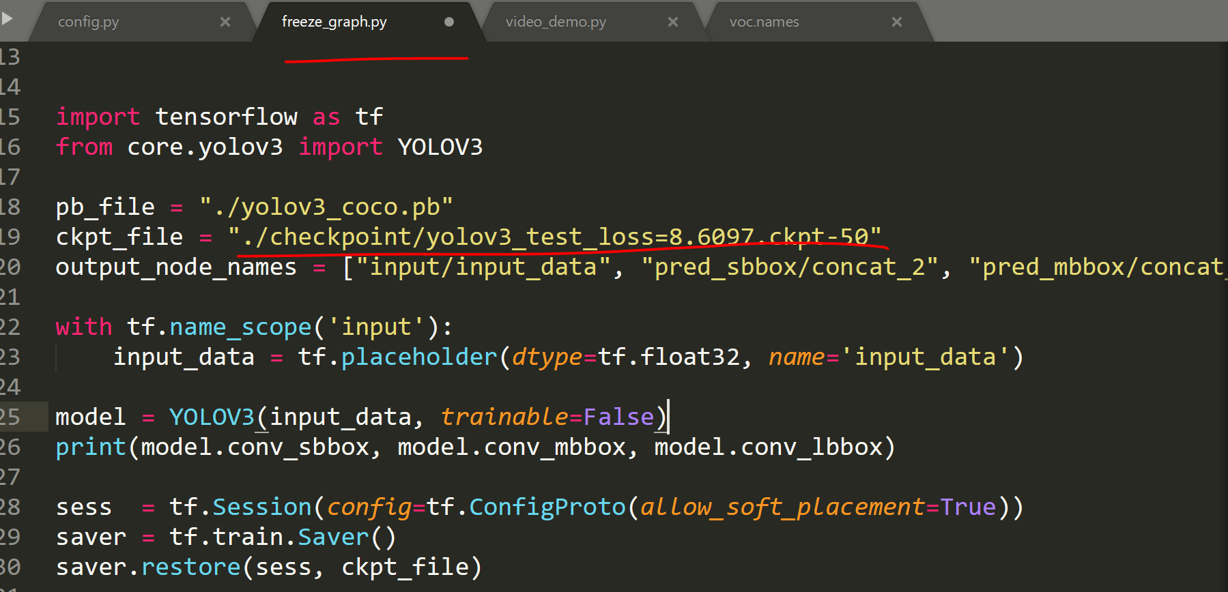
Task: Click the 'trainable=False' argument
Action: (547, 417)
